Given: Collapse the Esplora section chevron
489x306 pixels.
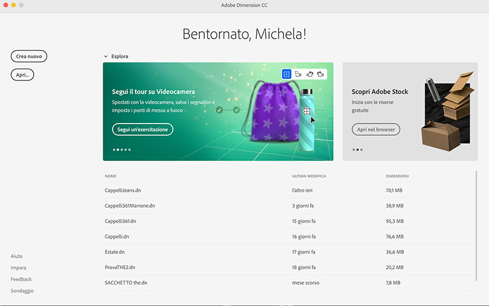Looking at the screenshot, I should [x=106, y=56].
